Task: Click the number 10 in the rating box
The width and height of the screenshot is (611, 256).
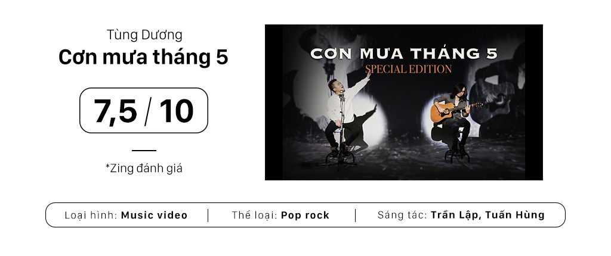Action: (x=176, y=111)
